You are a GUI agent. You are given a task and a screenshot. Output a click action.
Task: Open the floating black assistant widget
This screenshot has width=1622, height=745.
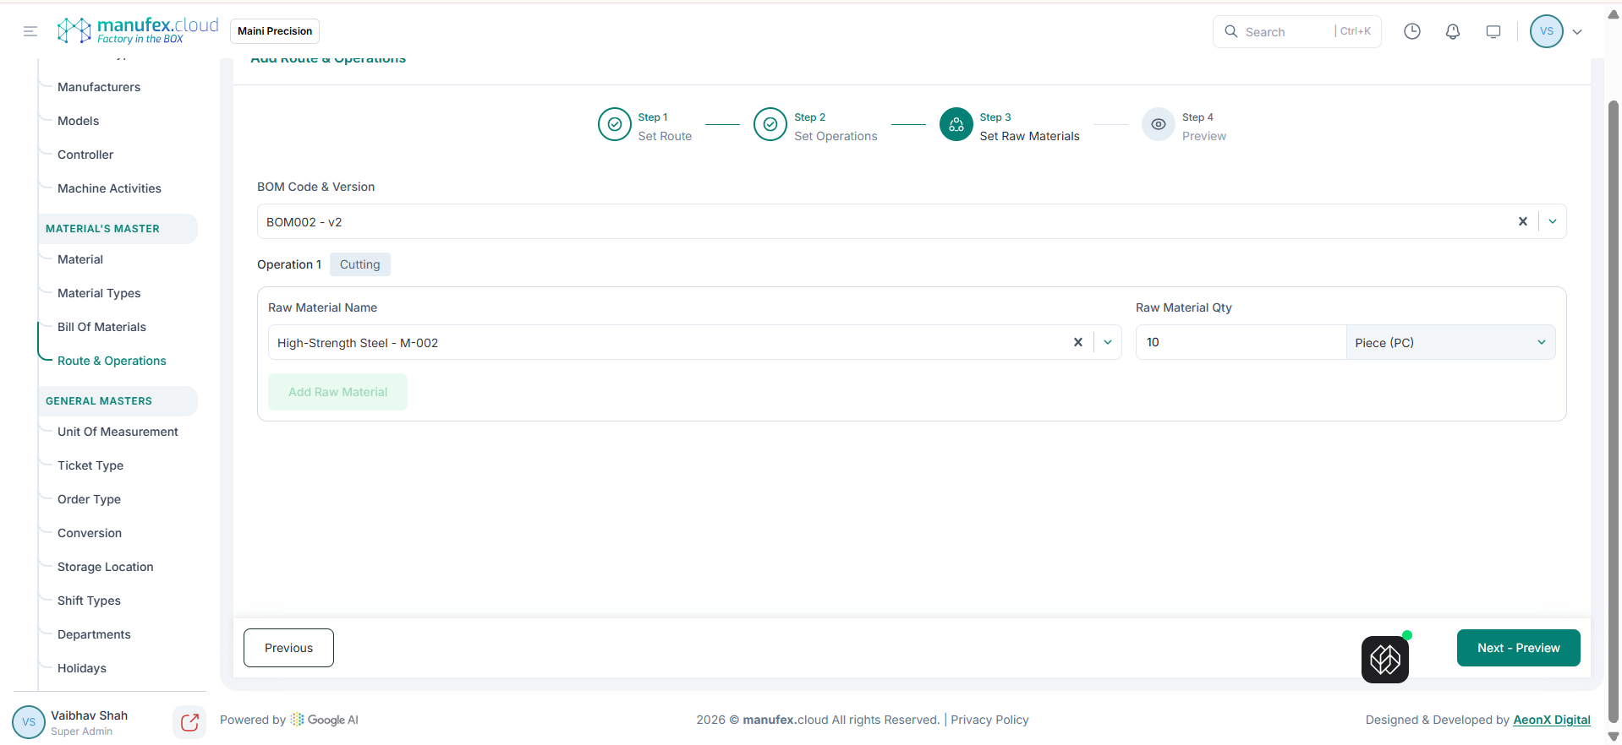1384,659
